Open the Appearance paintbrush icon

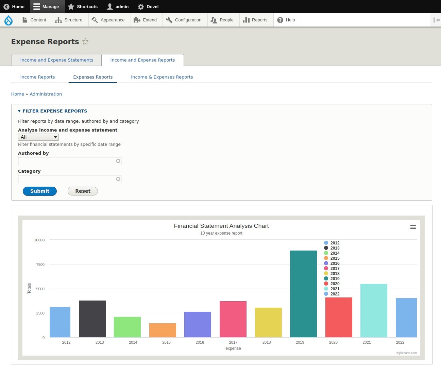pyautogui.click(x=95, y=20)
